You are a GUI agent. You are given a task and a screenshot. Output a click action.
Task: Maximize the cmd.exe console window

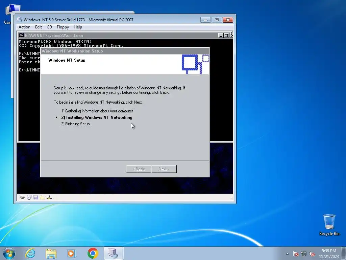[226, 35]
